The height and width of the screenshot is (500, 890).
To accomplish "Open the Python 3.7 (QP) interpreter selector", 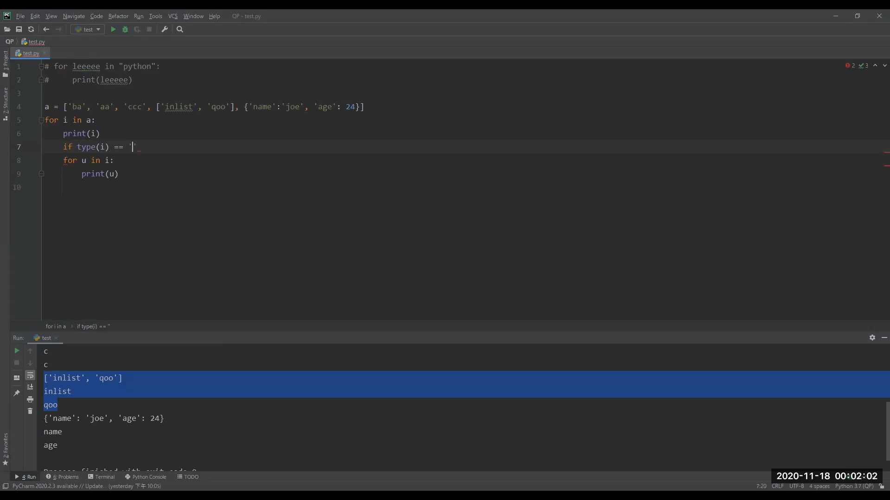I will click(x=854, y=486).
